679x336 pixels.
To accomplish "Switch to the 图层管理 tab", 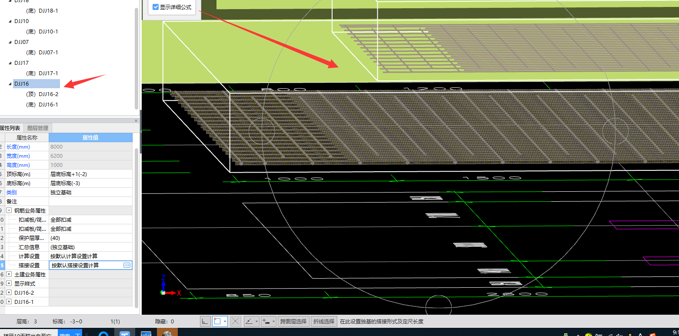I will coord(38,128).
